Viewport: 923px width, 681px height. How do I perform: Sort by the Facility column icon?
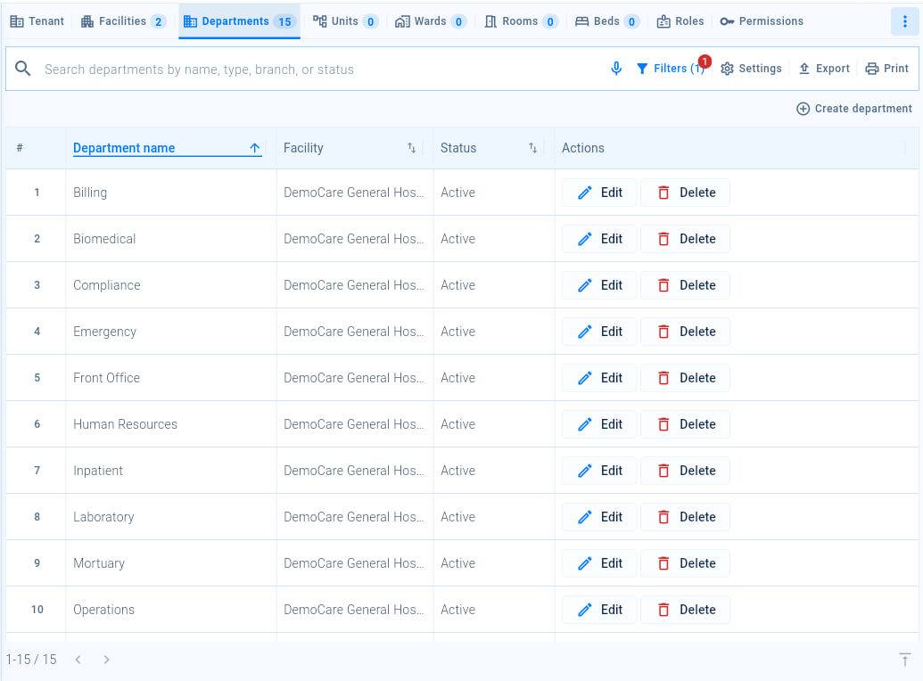(x=411, y=148)
